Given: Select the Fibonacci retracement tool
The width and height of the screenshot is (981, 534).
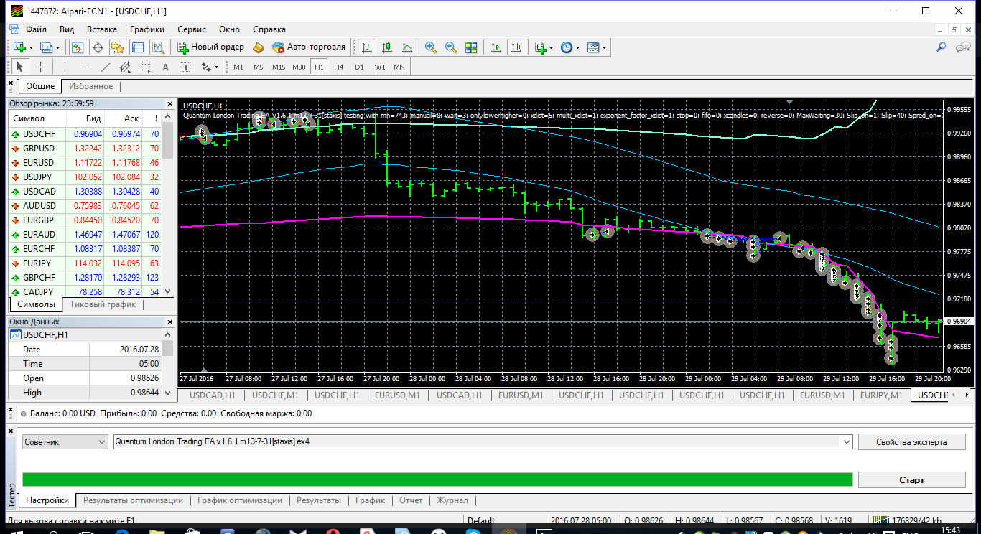Looking at the screenshot, I should [x=145, y=67].
